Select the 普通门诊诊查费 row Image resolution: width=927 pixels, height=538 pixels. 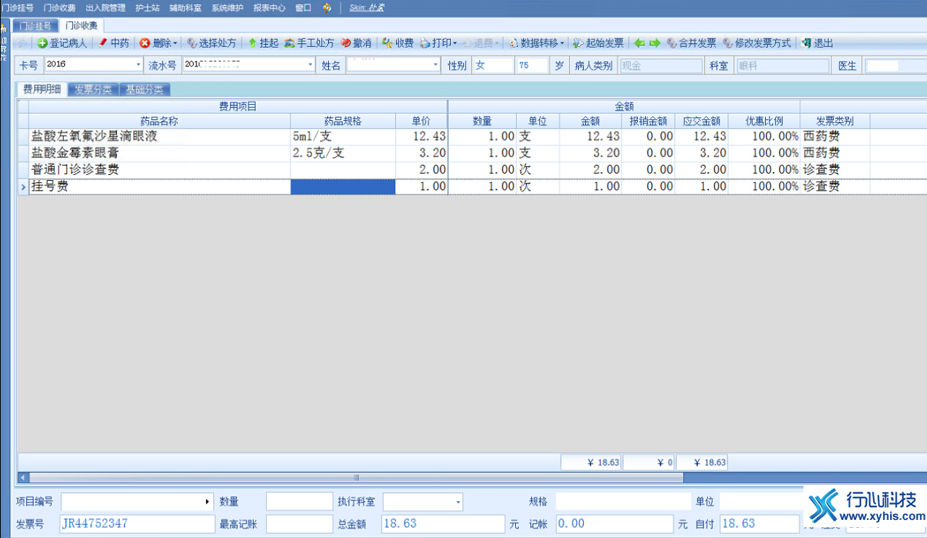(472, 169)
